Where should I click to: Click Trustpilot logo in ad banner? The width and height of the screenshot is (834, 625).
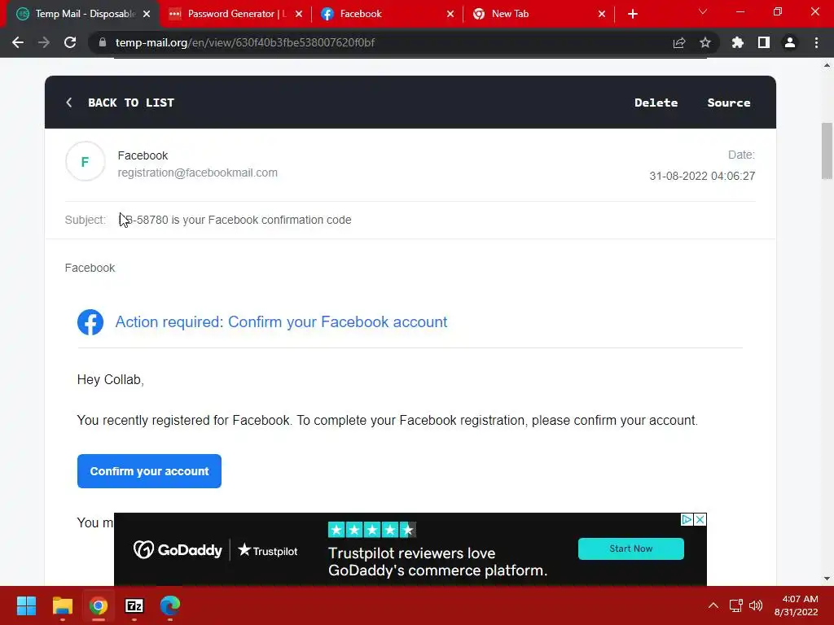coord(267,551)
